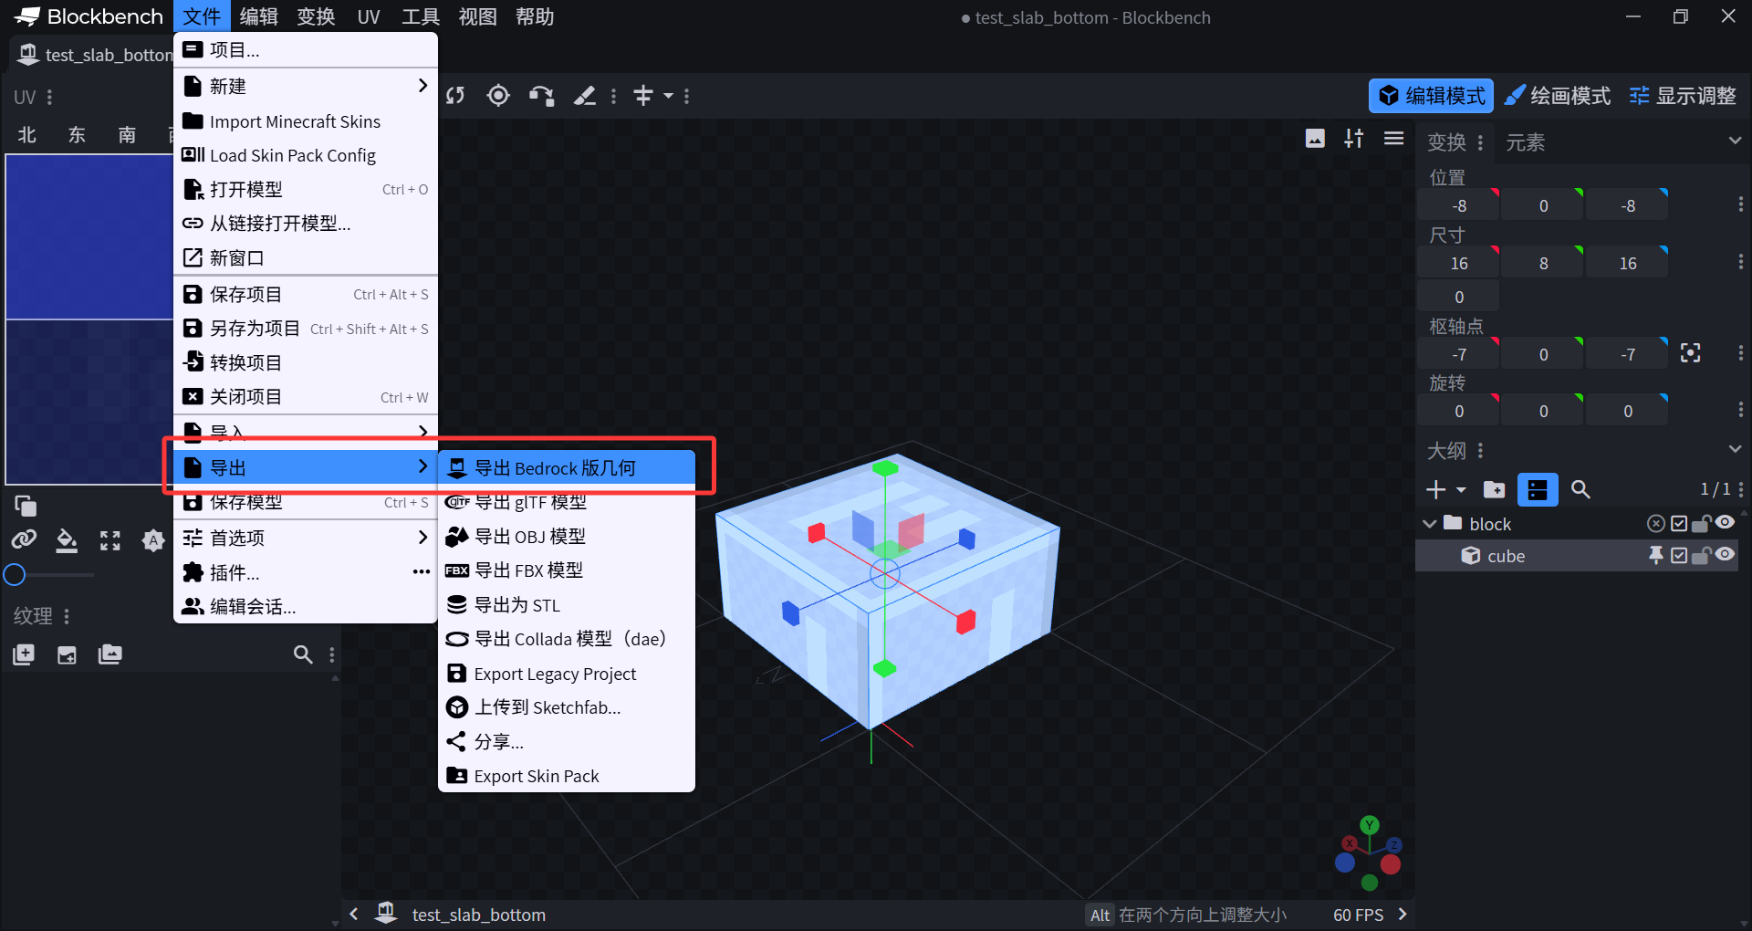Click the pin icon on cube row
This screenshot has width=1752, height=931.
pos(1655,556)
